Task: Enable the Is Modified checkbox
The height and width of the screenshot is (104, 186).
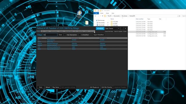Action: (x=79, y=35)
